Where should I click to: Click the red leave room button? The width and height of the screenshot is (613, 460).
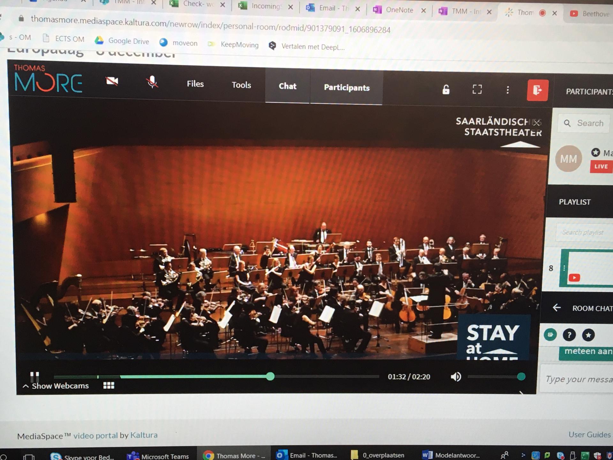[x=537, y=90]
